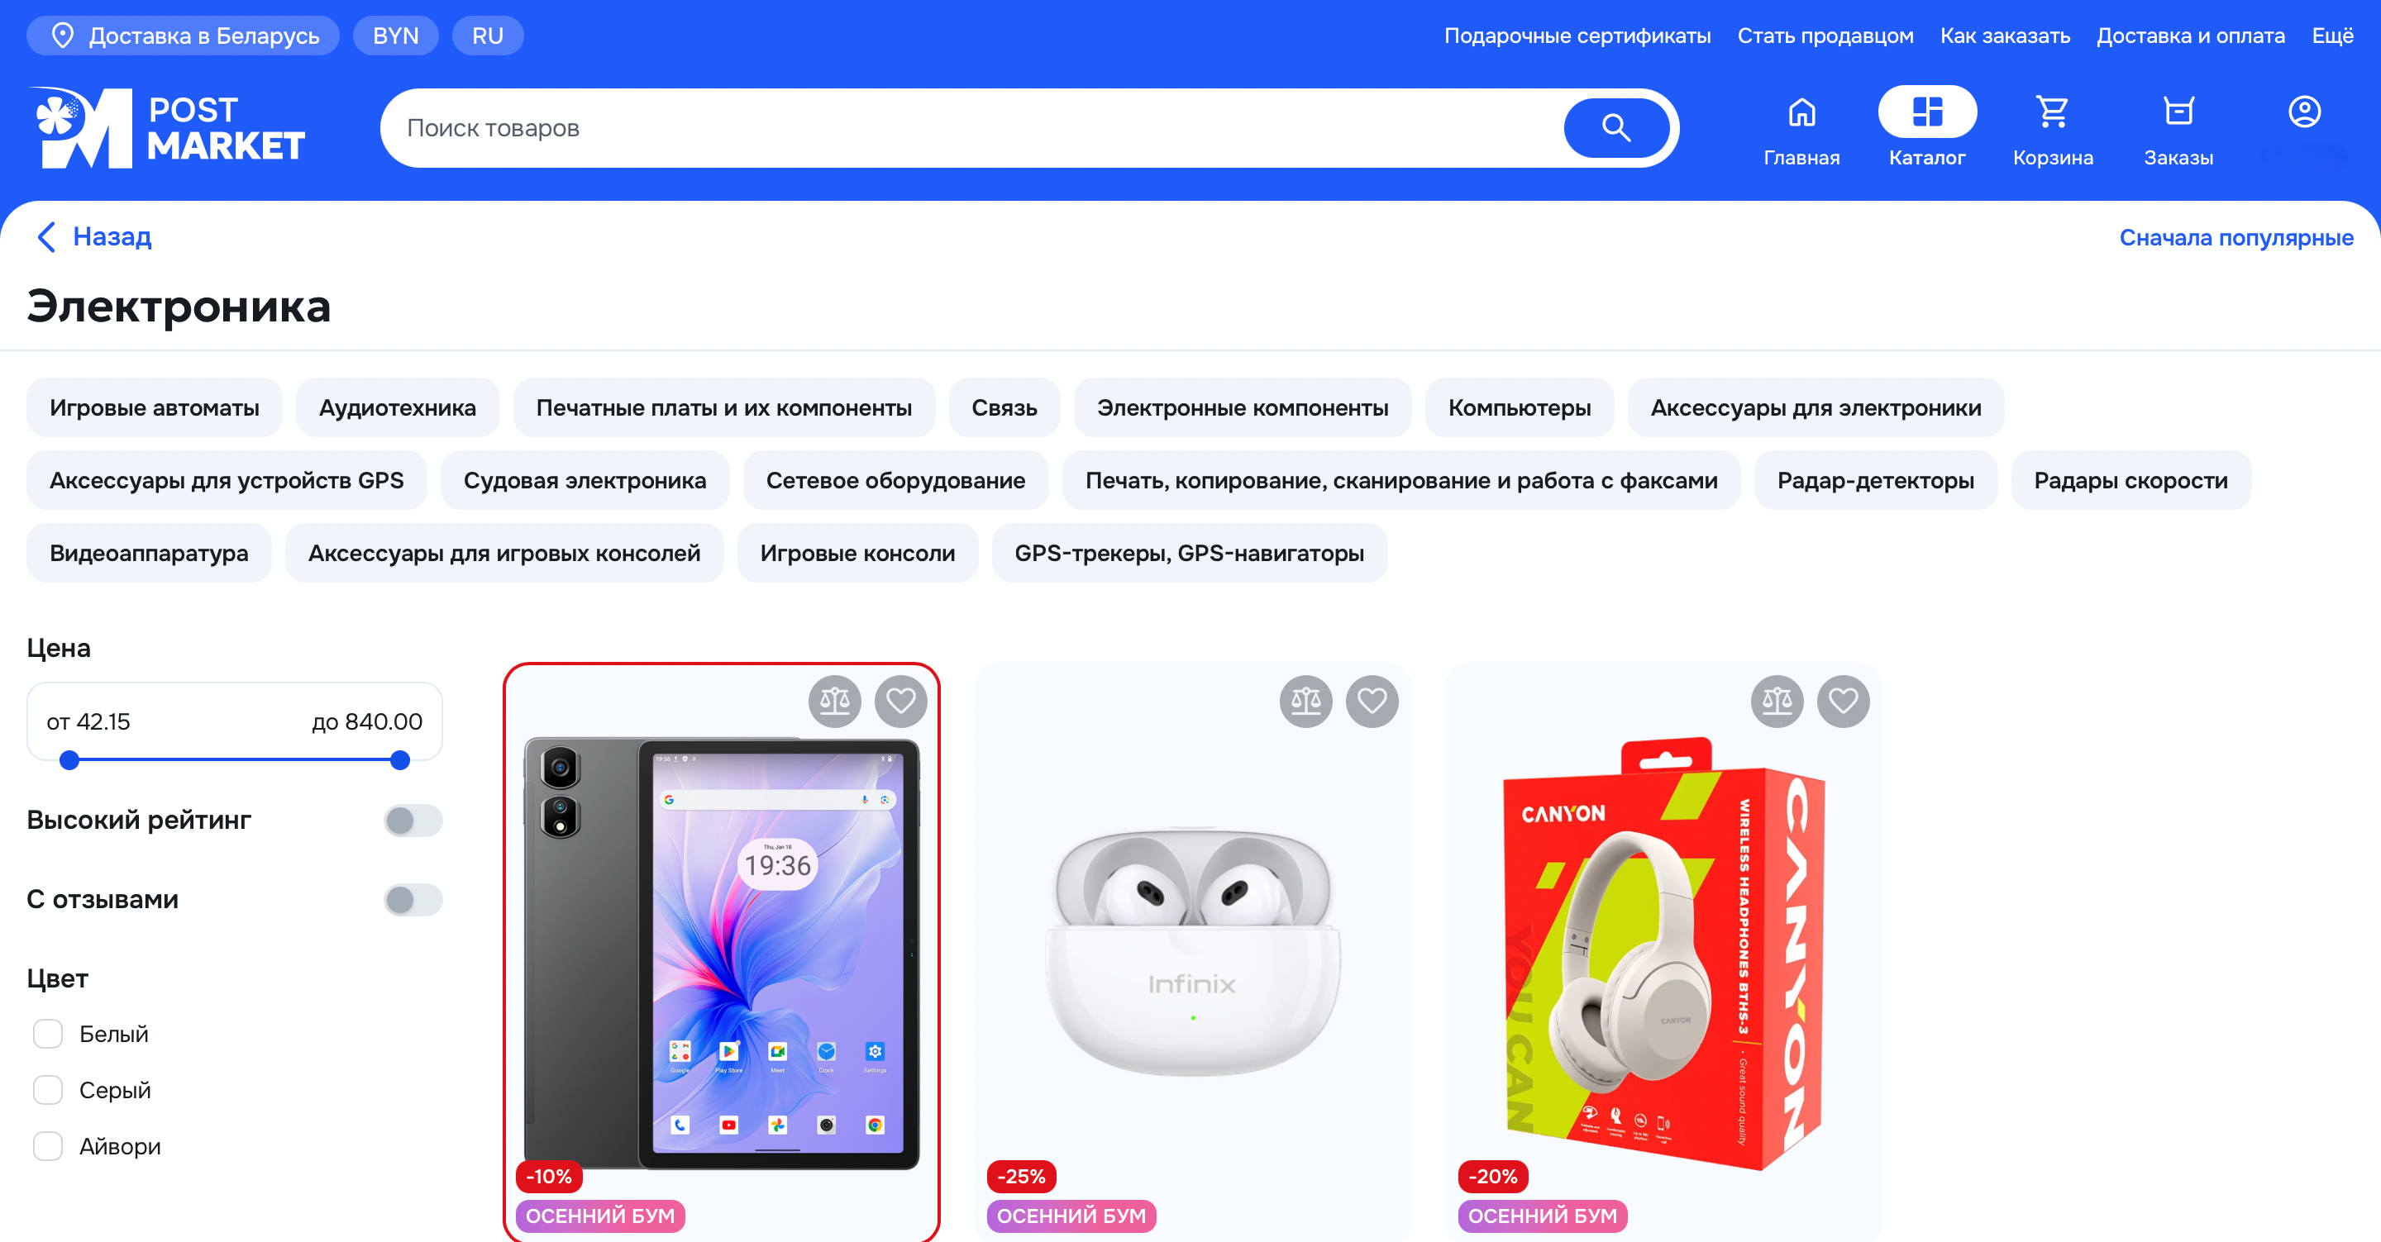Select the Аудиотехника category chip
The image size is (2381, 1242).
pos(398,407)
